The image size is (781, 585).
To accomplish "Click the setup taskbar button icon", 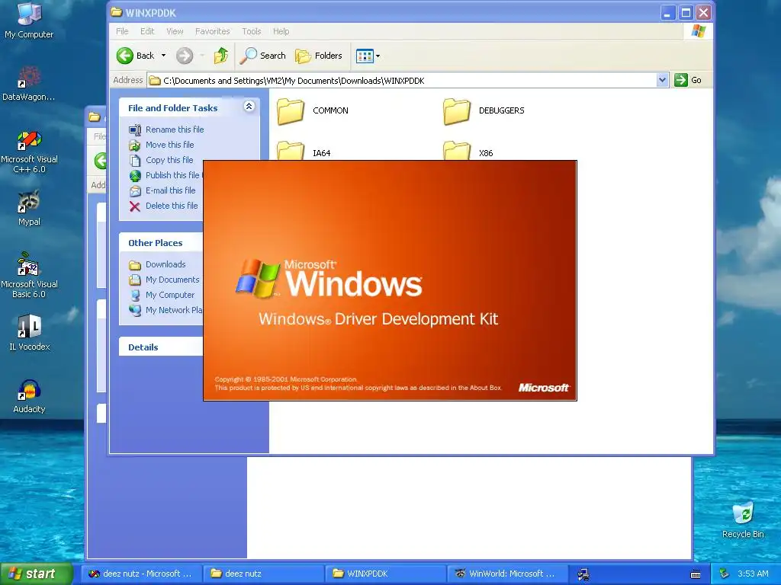I will click(x=583, y=574).
